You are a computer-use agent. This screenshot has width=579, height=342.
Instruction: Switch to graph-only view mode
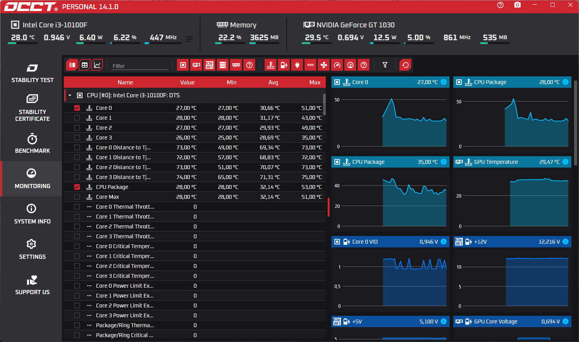point(97,65)
